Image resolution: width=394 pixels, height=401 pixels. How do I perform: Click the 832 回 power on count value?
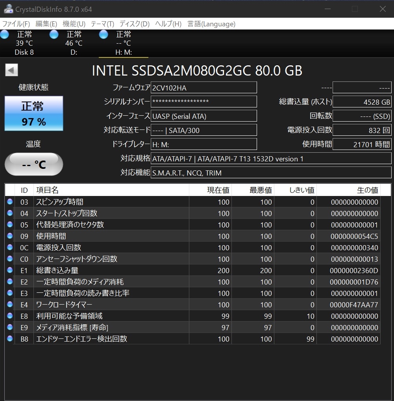tap(362, 130)
